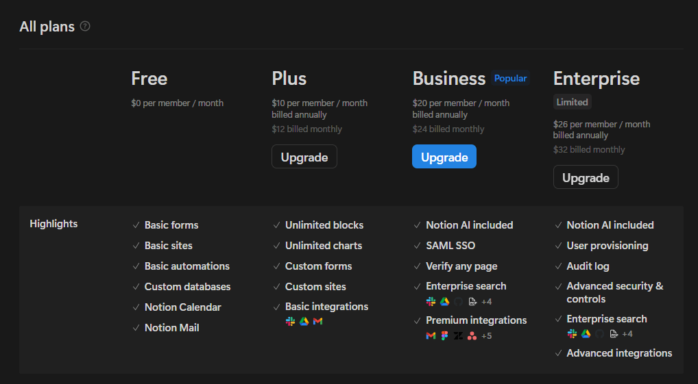Click "$12 billed monthly" text

tap(306, 129)
